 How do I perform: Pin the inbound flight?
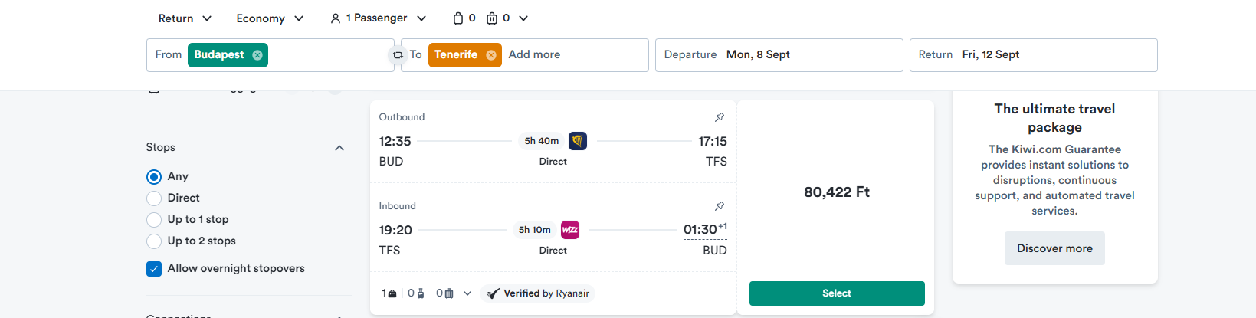720,206
